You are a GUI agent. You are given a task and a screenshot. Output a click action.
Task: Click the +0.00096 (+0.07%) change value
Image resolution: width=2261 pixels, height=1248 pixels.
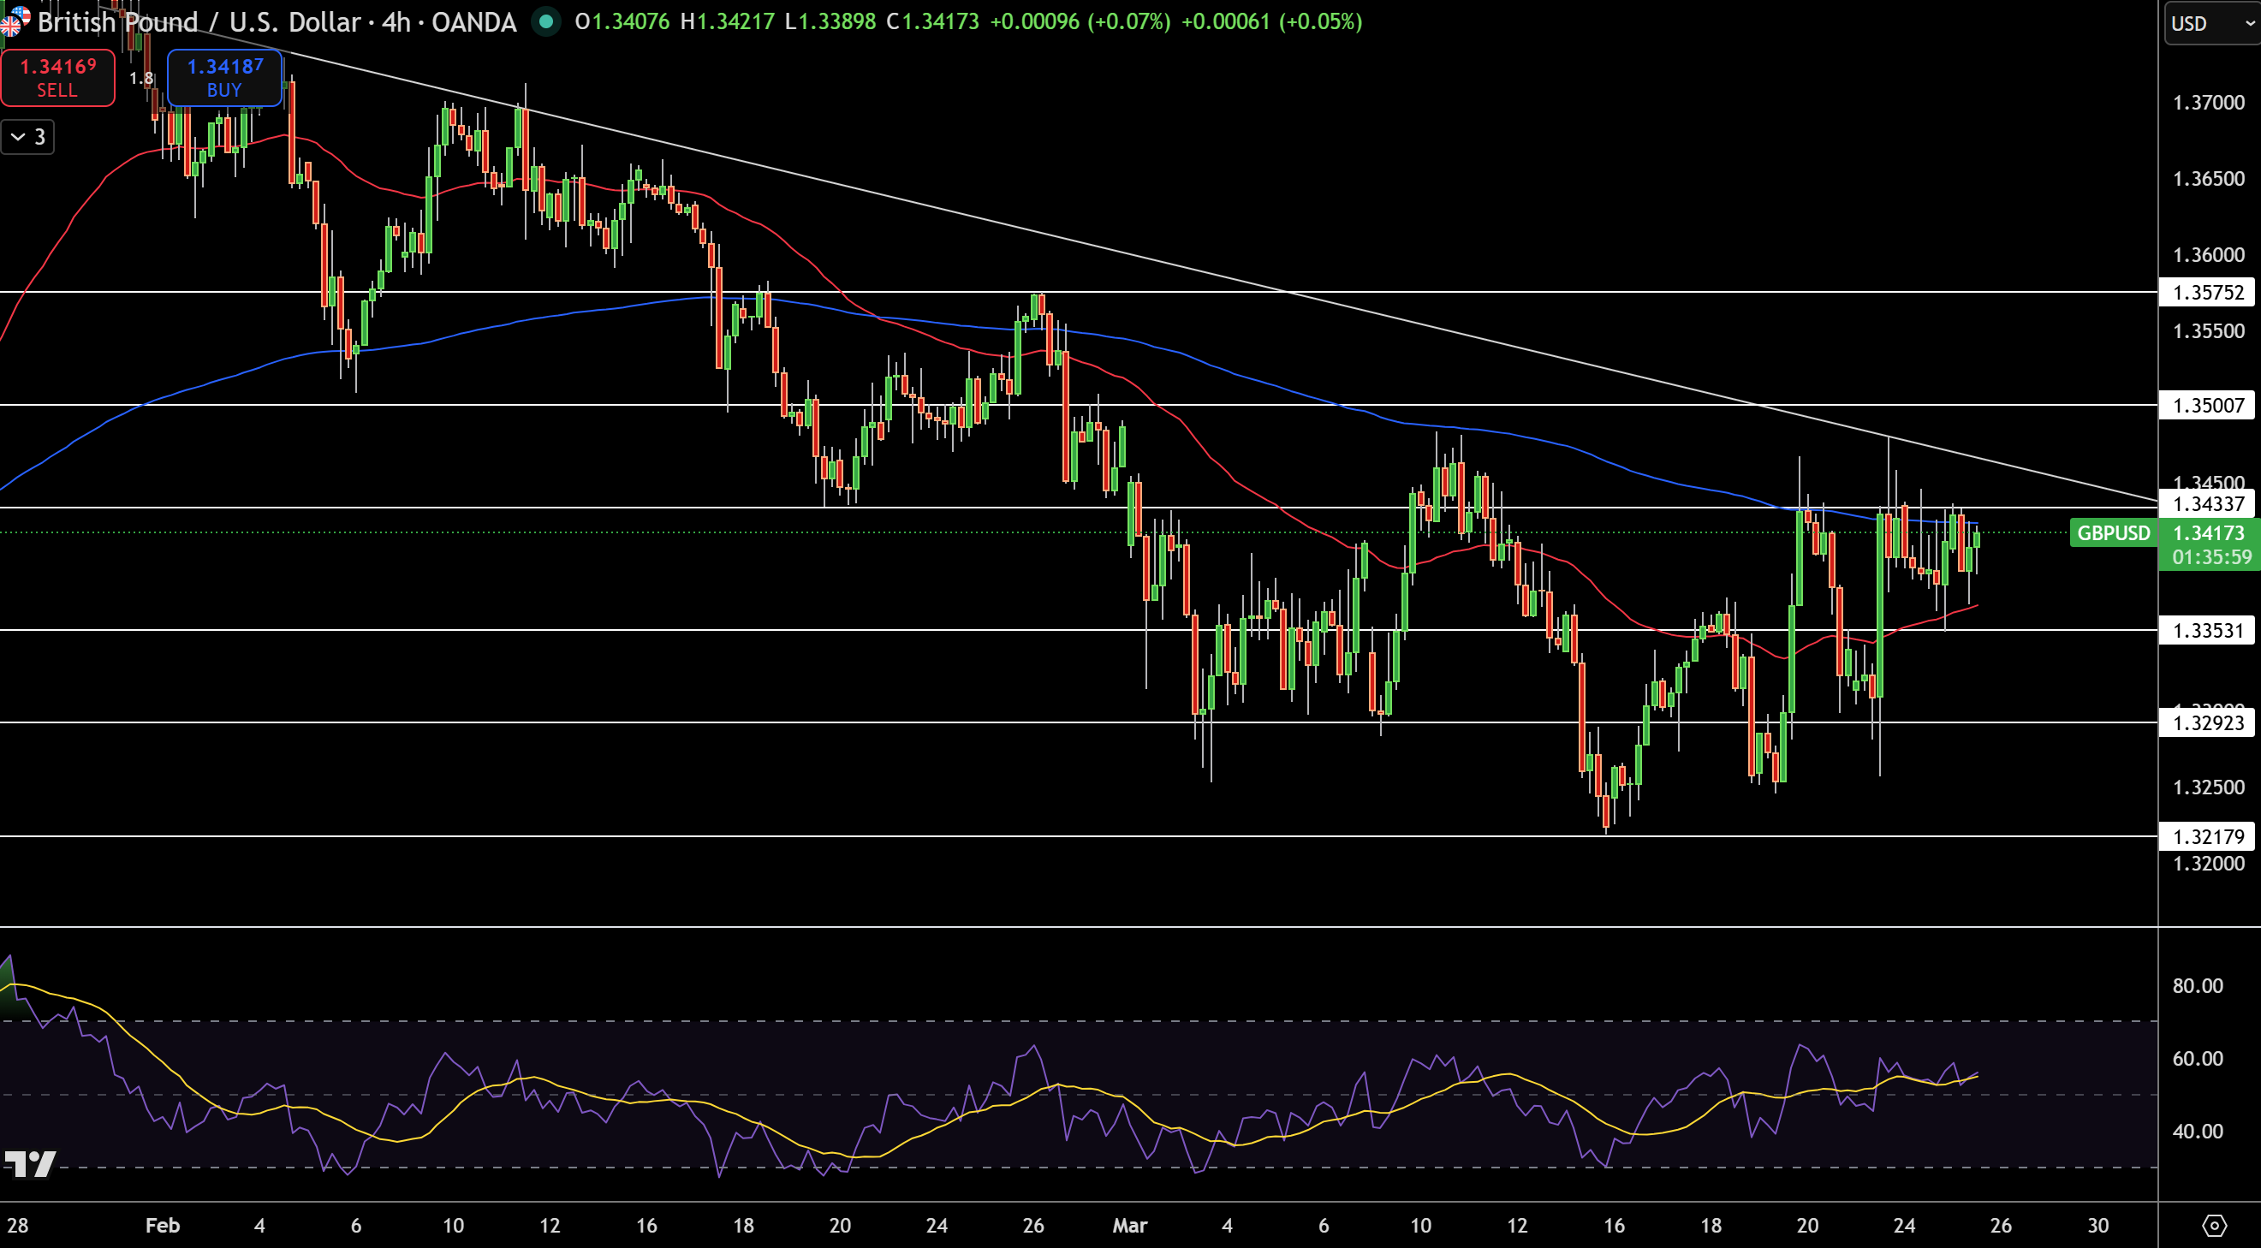coord(1080,21)
